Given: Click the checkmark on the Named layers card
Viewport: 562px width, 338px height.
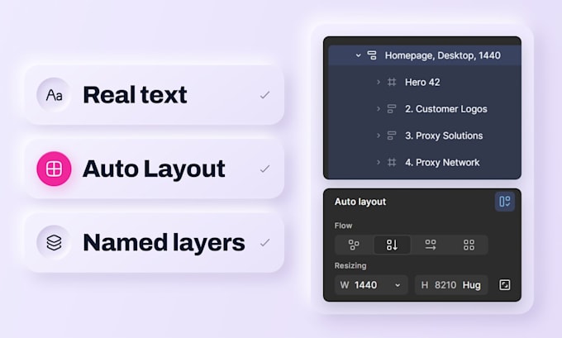Looking at the screenshot, I should pos(264,243).
